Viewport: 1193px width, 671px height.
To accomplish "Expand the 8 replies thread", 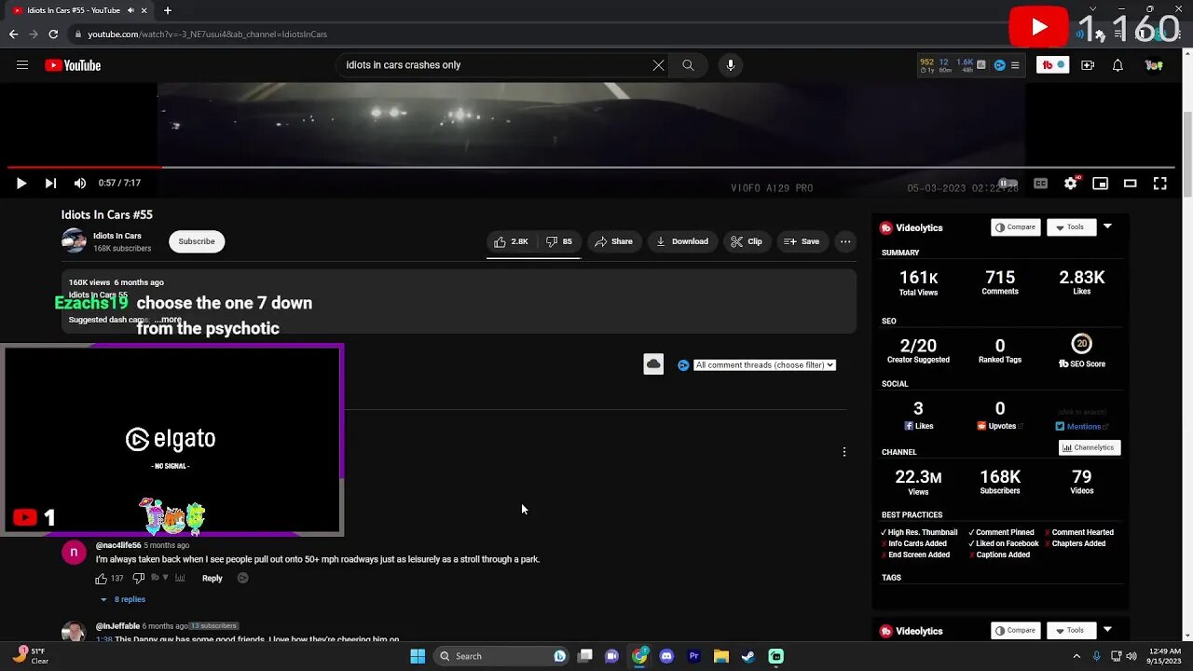I will [123, 599].
